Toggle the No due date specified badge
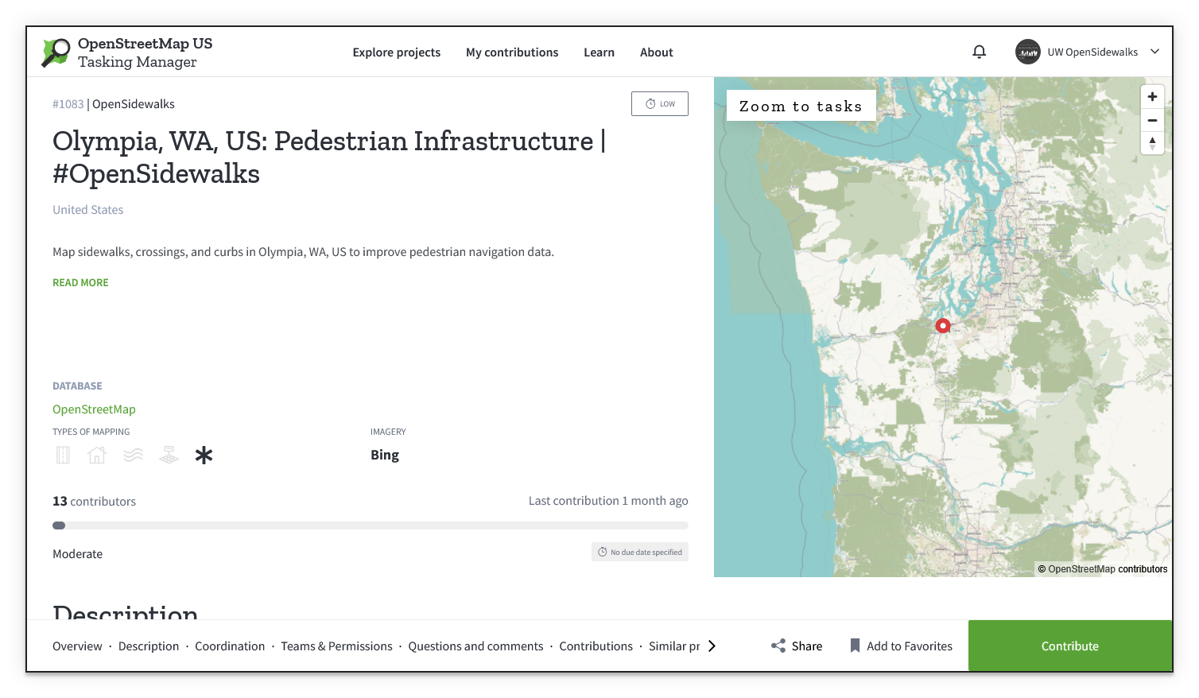 [x=639, y=551]
